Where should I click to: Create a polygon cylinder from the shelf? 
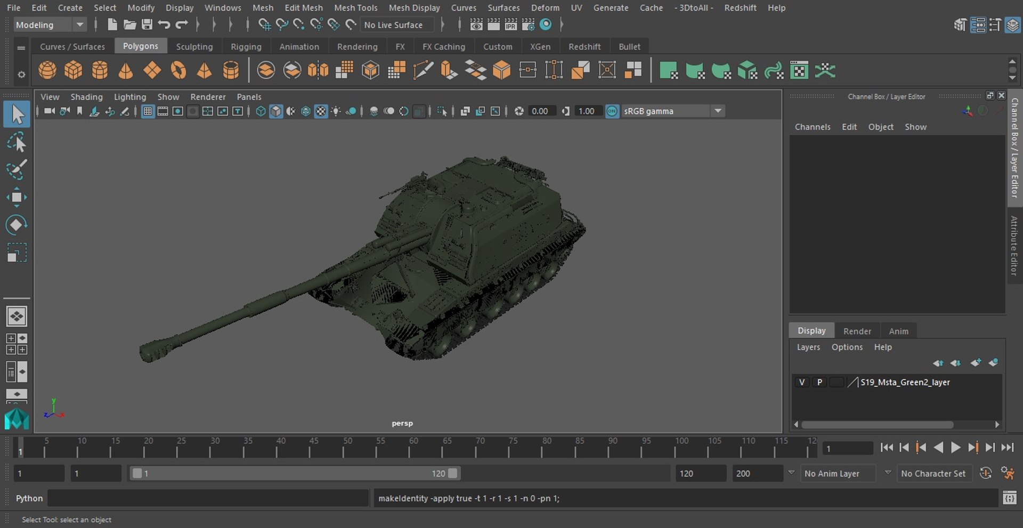coord(100,70)
